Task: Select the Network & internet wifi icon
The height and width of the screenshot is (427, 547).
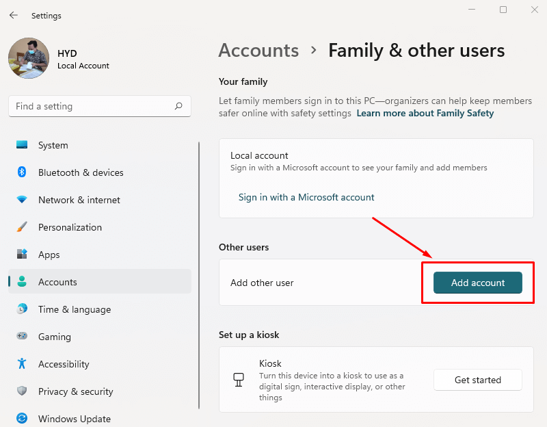Action: tap(22, 200)
